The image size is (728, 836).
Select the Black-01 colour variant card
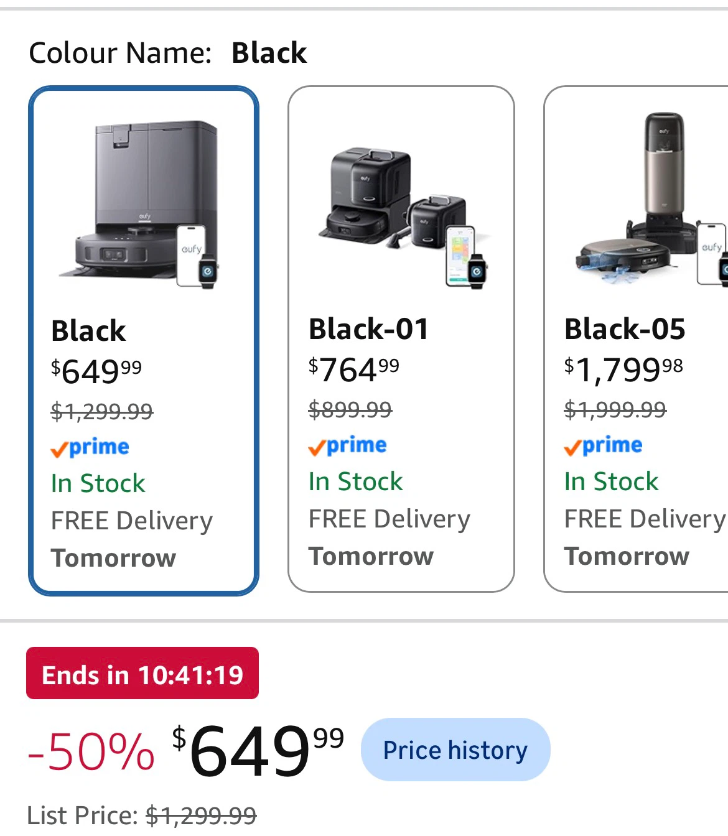(x=401, y=339)
